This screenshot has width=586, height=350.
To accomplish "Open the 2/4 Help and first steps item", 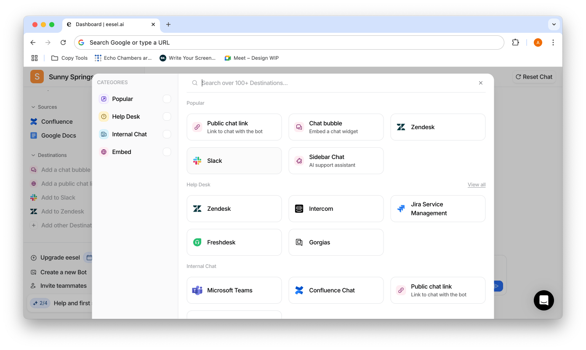I will point(60,303).
